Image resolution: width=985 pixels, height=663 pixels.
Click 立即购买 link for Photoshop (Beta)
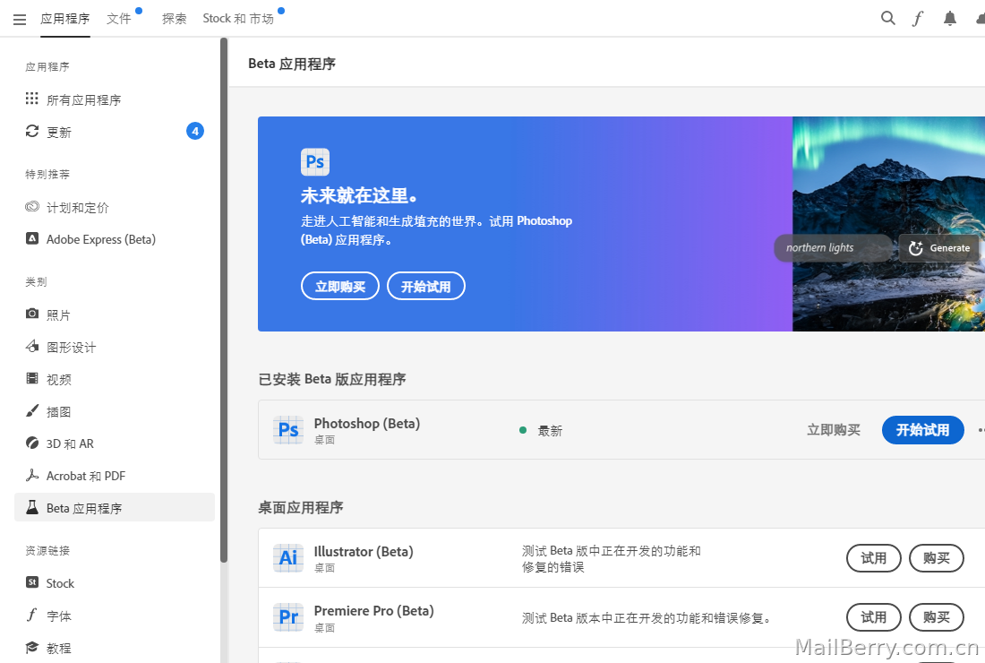(834, 430)
